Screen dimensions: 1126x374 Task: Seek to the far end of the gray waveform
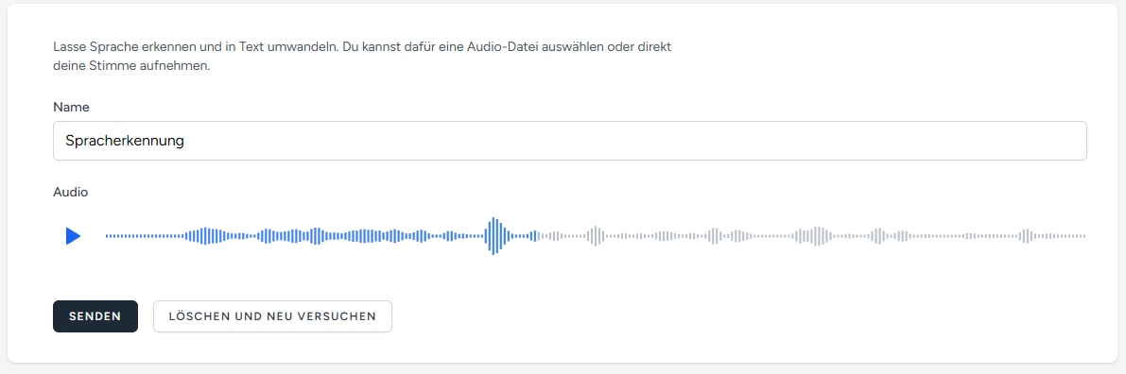click(1083, 235)
